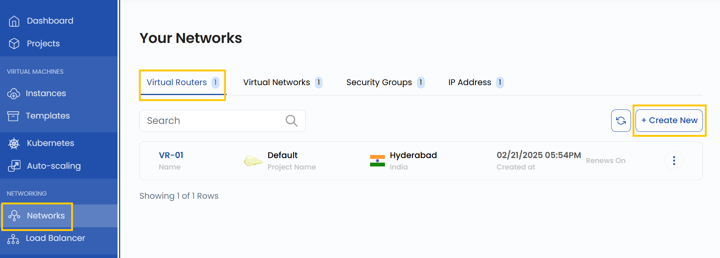Click the Virtual Routers count badge
The width and height of the screenshot is (720, 258).
pos(215,82)
